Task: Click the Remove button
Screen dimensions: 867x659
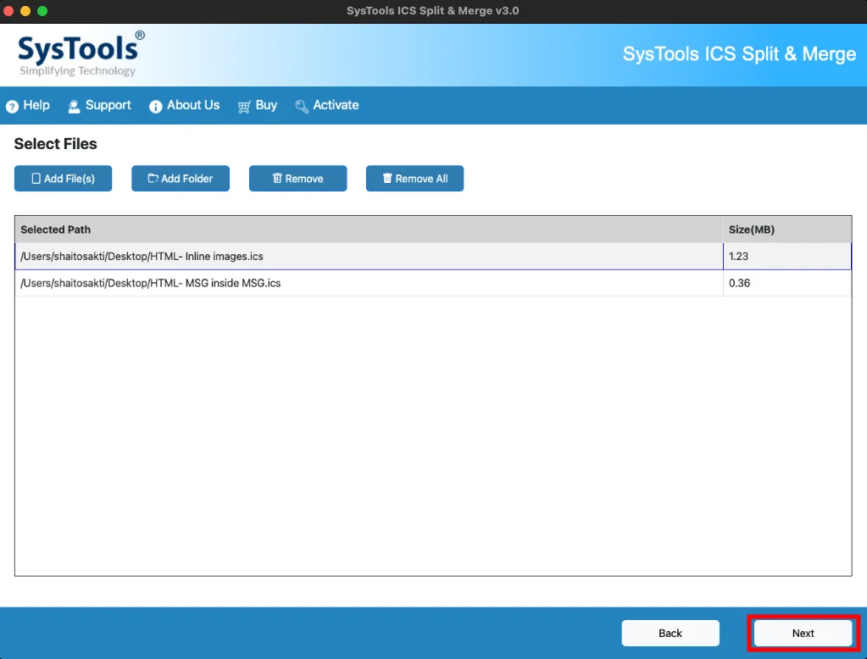Action: coord(297,179)
